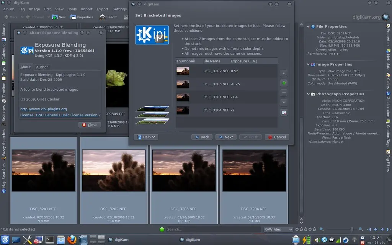Collapse the Photograph Properties section
This screenshot has height=245, width=392.
(x=308, y=94)
